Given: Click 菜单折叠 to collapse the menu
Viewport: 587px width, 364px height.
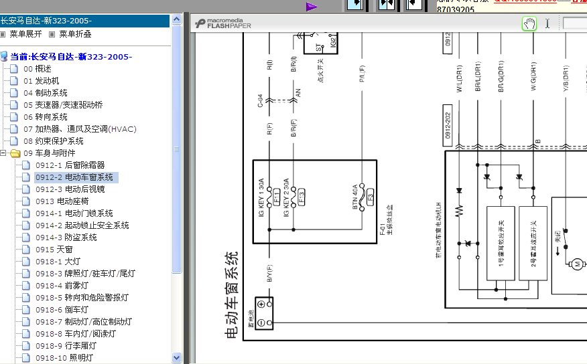Looking at the screenshot, I should coord(75,34).
